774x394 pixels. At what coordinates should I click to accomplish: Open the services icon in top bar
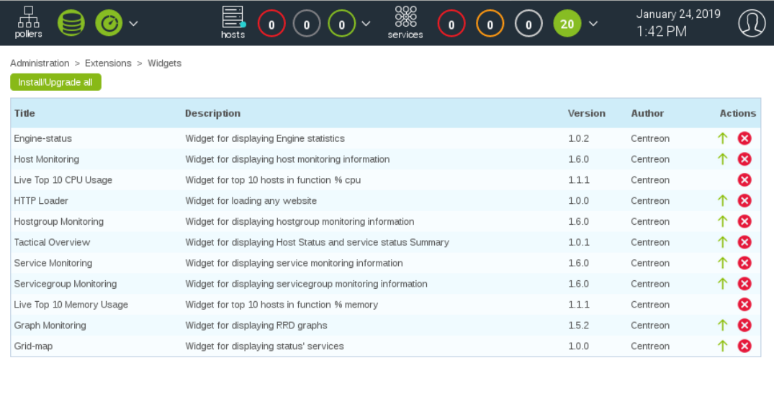(405, 22)
